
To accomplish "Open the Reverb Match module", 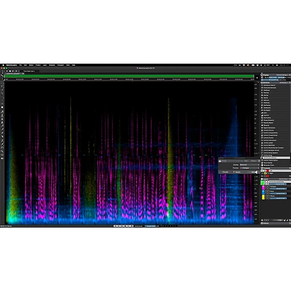I will point(274,123).
